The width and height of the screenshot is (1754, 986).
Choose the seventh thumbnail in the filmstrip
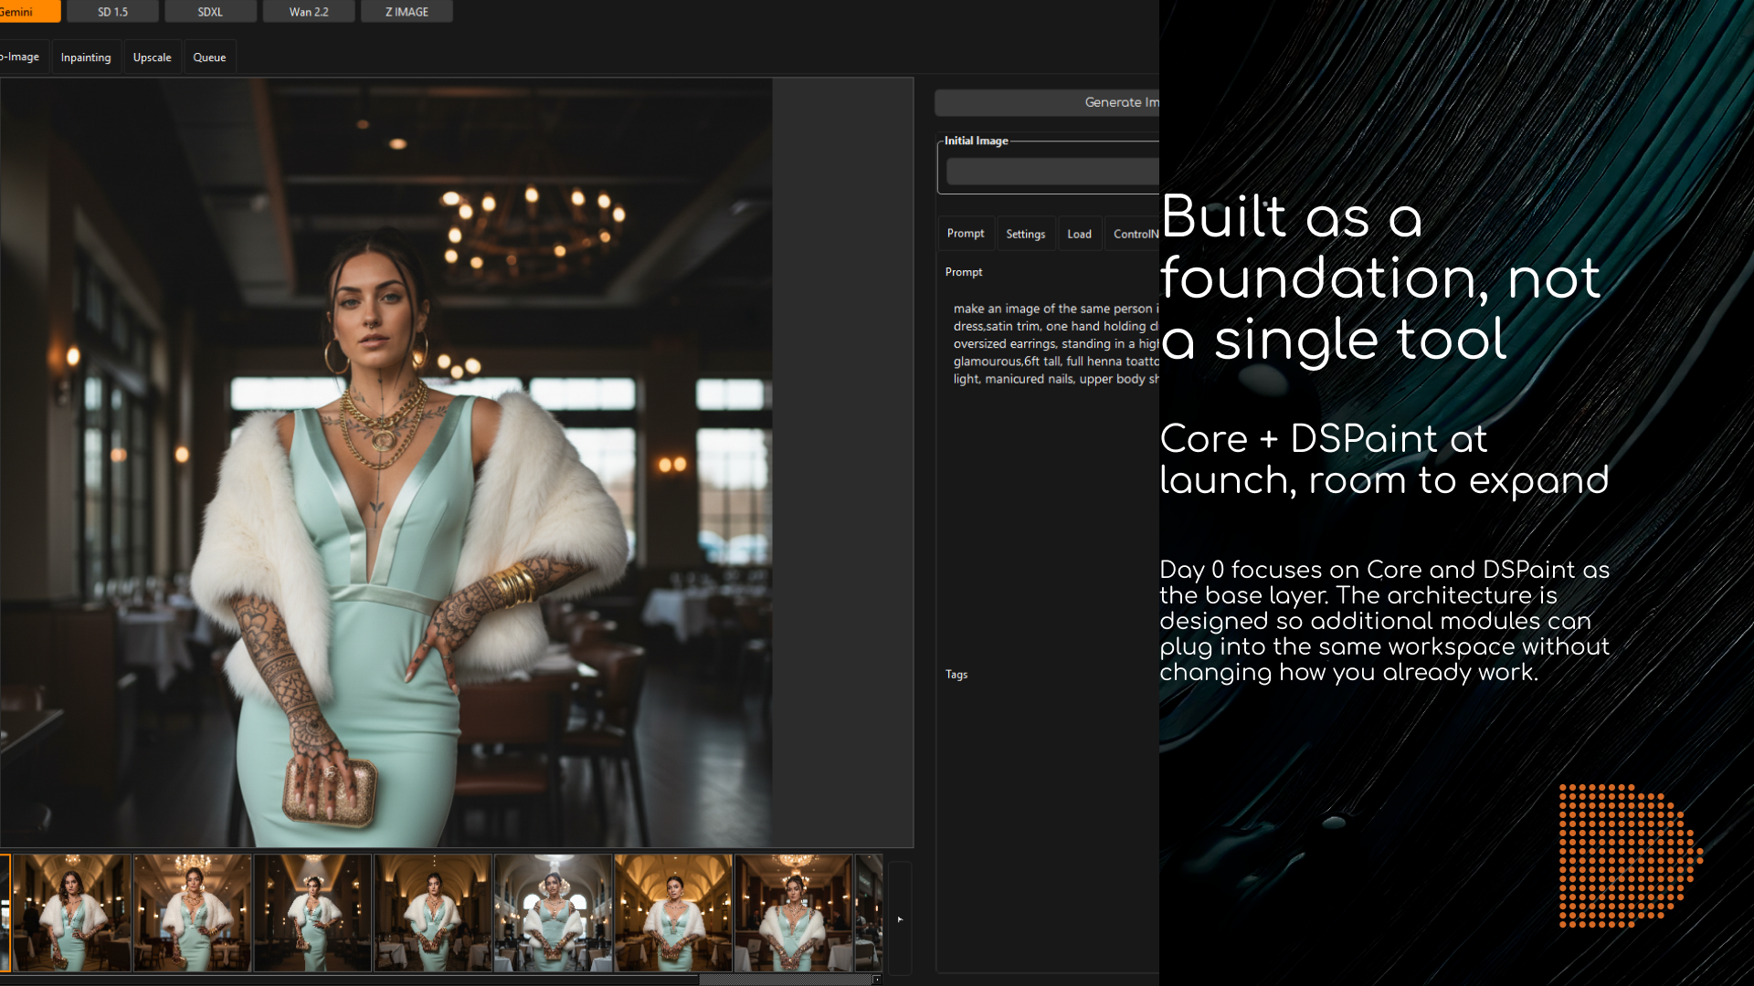[x=793, y=912]
